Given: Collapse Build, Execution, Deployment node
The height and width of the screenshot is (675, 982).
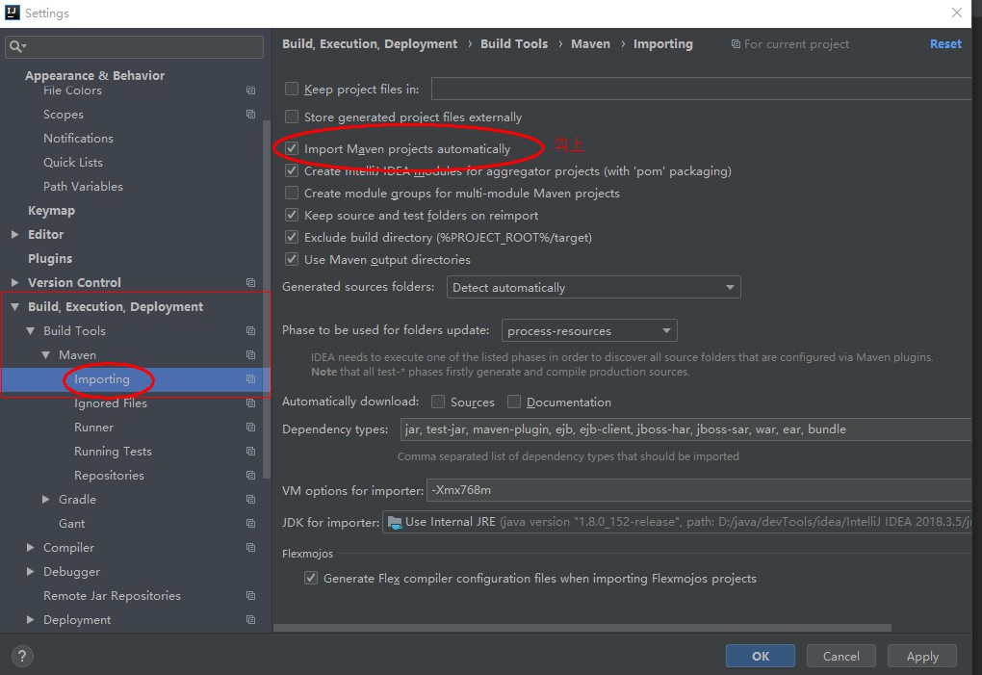Looking at the screenshot, I should point(15,306).
